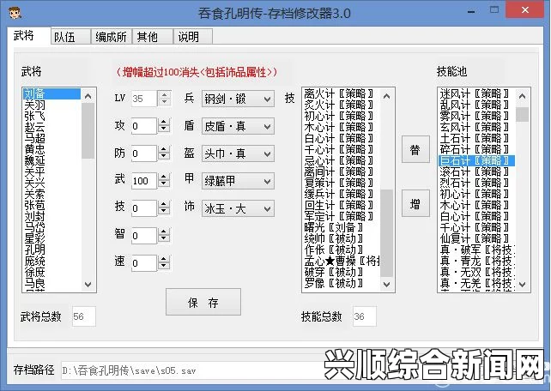Increase the 武 value with up arrow
The width and height of the screenshot is (551, 391).
pyautogui.click(x=164, y=177)
